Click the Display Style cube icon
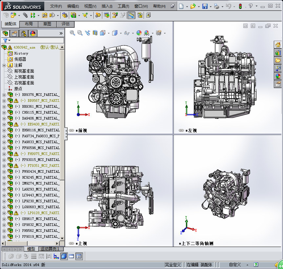Image resolution: width=283 pixels, height=269 pixels. pos(115,33)
